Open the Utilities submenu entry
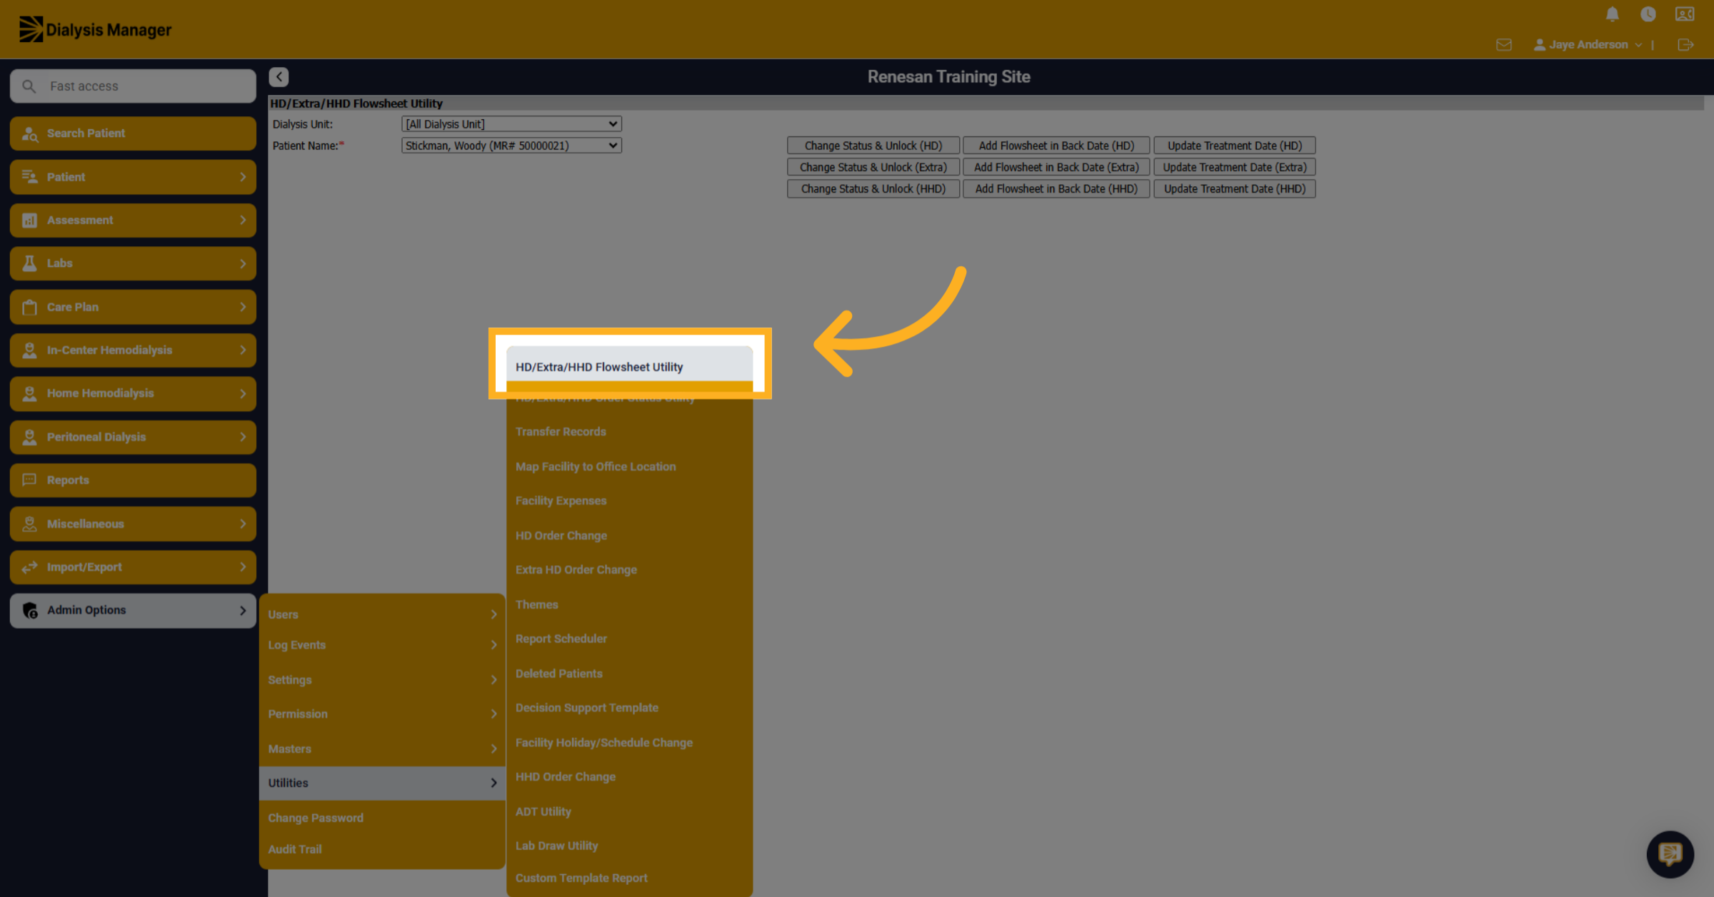This screenshot has width=1714, height=897. [x=382, y=783]
